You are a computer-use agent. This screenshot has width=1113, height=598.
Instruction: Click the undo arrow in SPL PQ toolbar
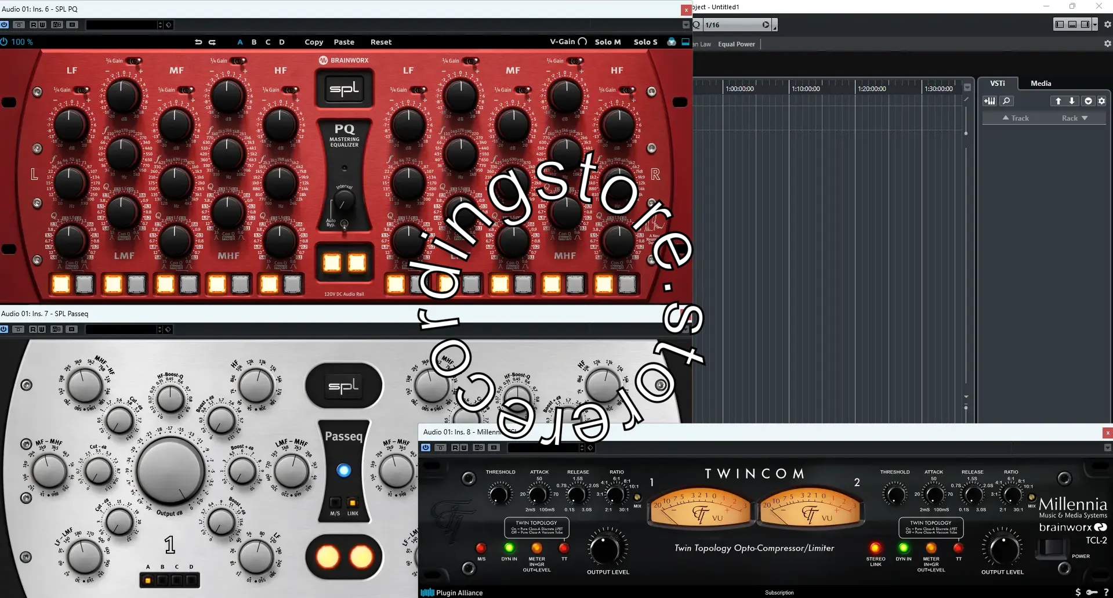(198, 42)
